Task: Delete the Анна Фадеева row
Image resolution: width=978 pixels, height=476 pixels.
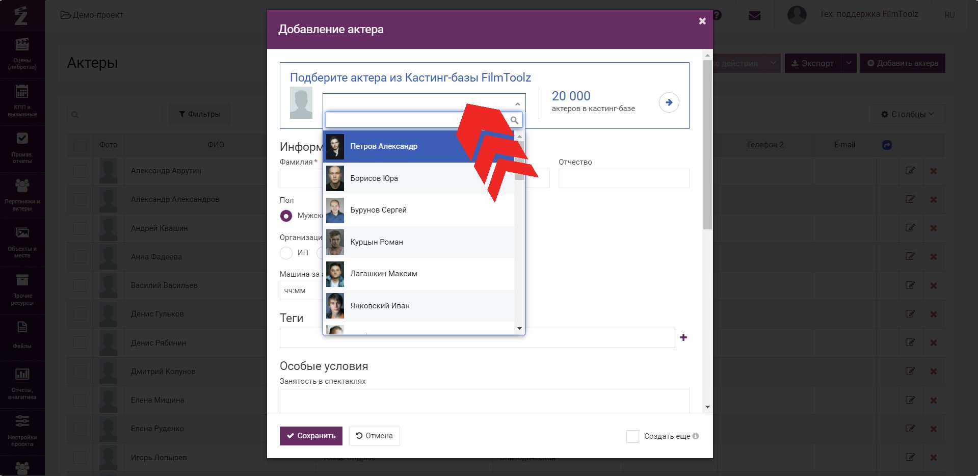Action: pos(934,257)
